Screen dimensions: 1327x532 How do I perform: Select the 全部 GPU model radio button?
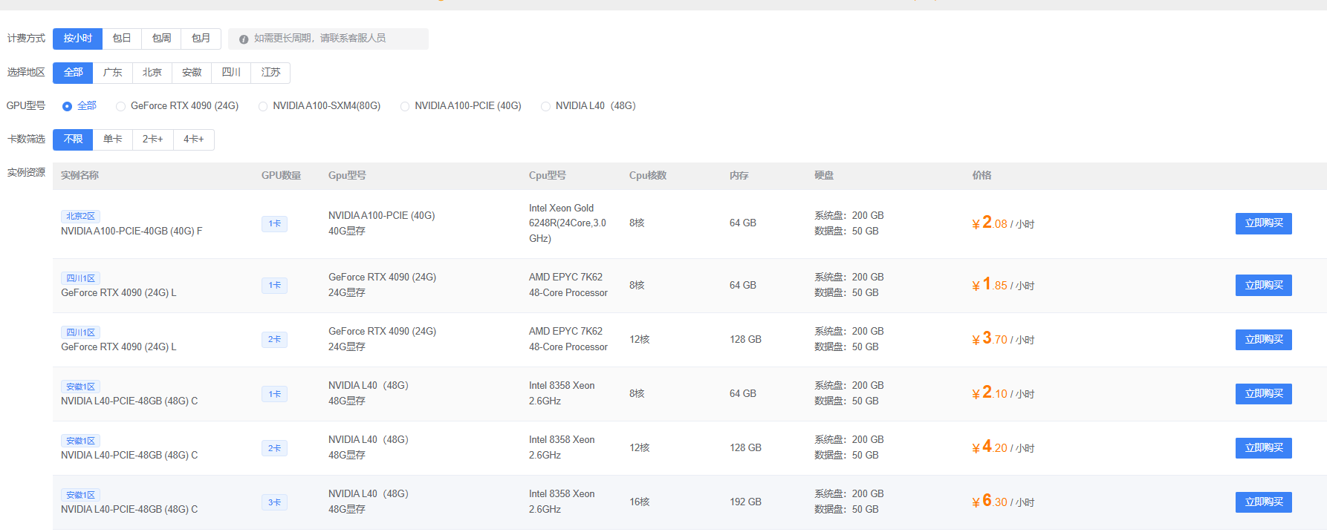[x=68, y=106]
